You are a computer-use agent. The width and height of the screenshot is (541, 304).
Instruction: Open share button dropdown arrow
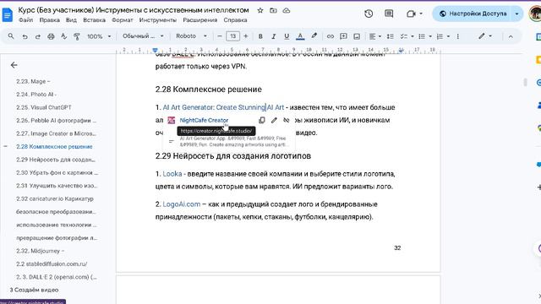[516, 14]
